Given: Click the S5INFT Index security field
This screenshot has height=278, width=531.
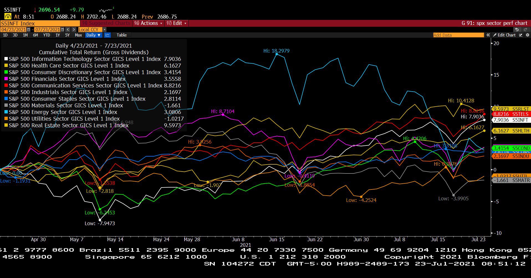Looking at the screenshot, I should (40, 24).
